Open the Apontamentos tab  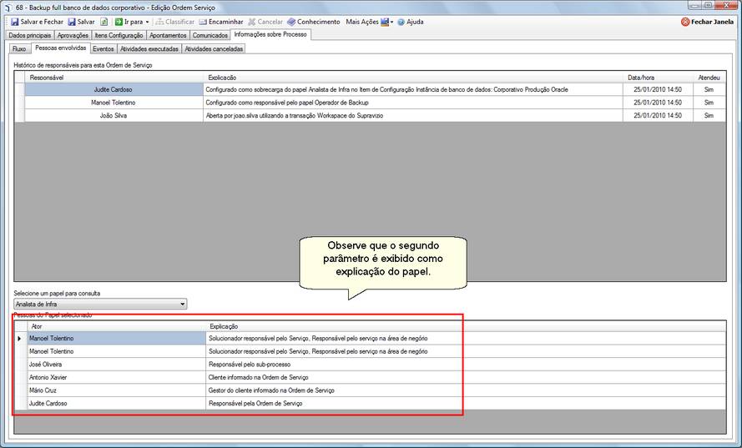point(168,36)
